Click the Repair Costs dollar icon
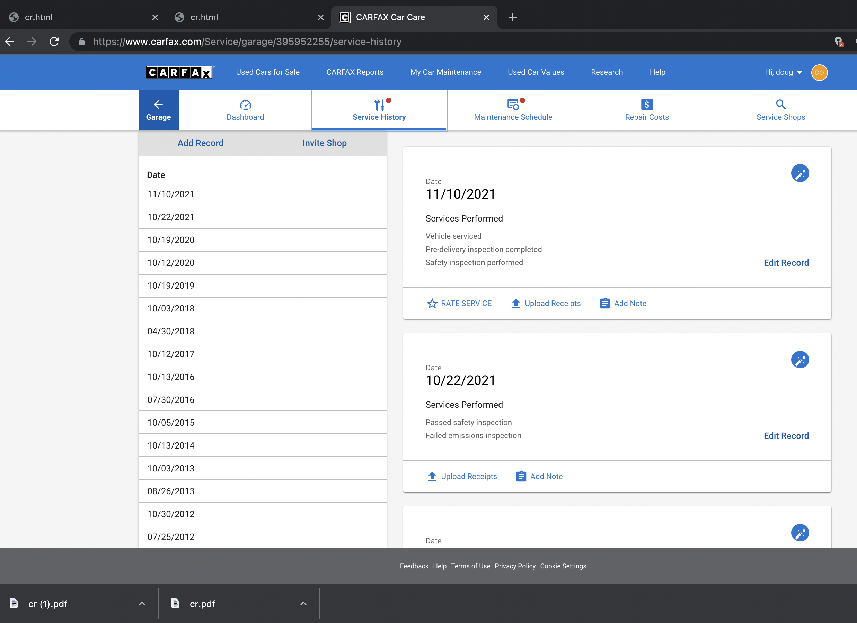The image size is (857, 623). point(646,105)
